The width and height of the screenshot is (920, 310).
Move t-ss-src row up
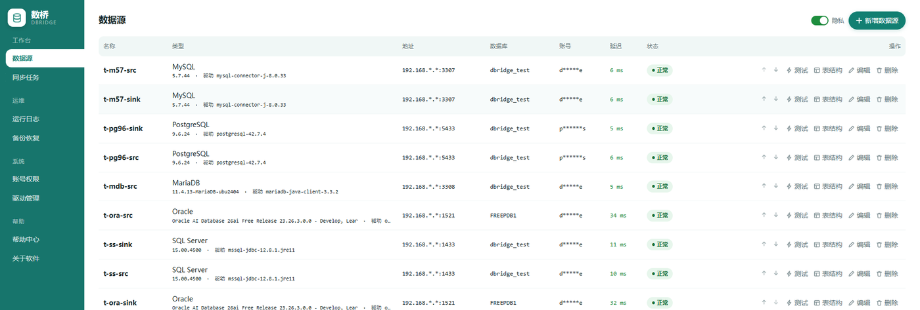click(764, 273)
